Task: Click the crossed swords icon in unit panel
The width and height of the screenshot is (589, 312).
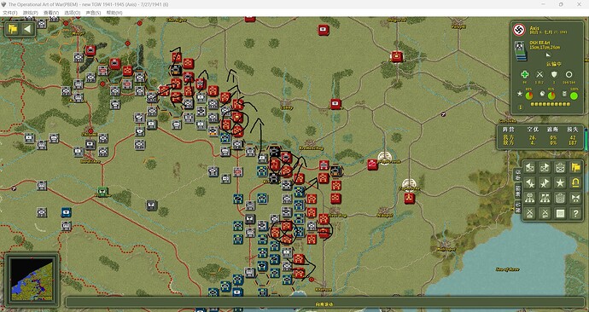Action: click(539, 75)
